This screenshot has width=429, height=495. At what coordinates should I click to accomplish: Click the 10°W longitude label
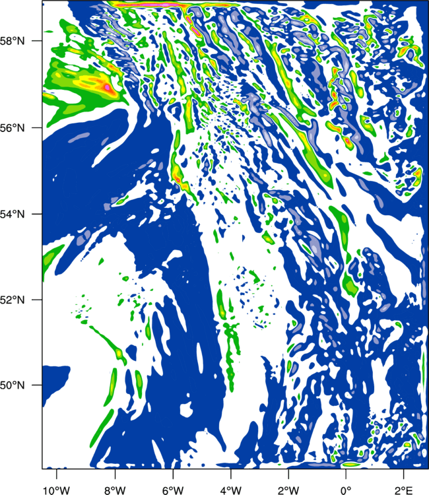pos(57,490)
